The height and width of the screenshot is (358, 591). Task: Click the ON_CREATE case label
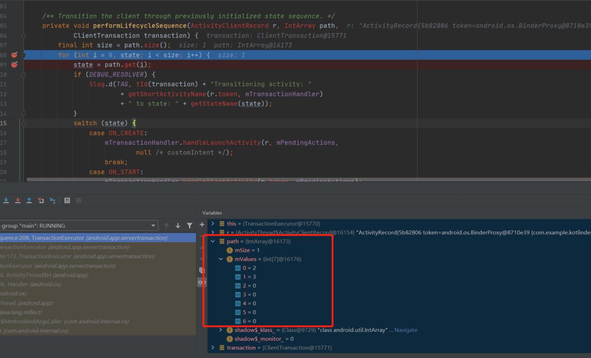tap(126, 133)
